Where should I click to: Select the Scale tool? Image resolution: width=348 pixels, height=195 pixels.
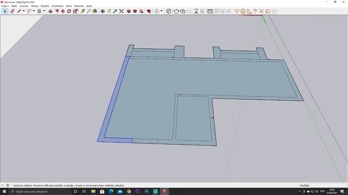76,11
